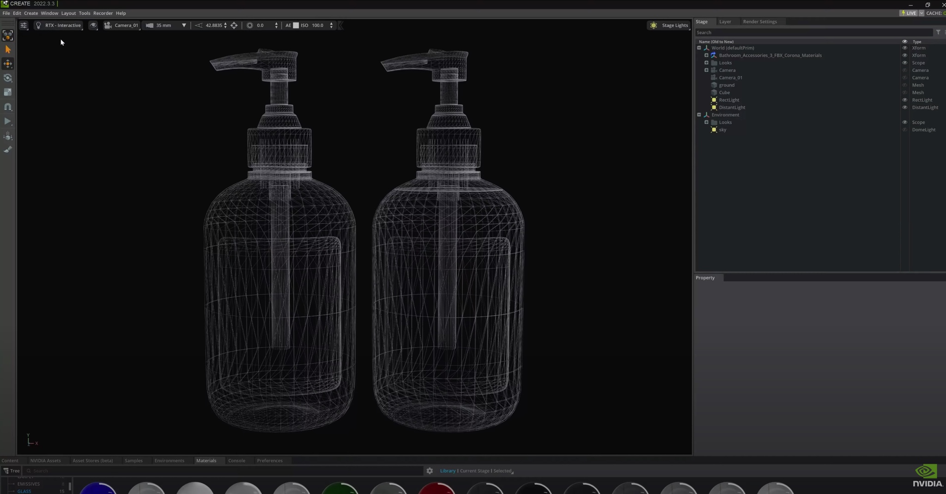Collapse the World (defaultPrim) tree
This screenshot has width=946, height=494.
pos(699,48)
